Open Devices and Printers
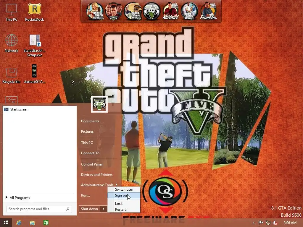Image resolution: width=303 pixels, height=227 pixels. 97,174
